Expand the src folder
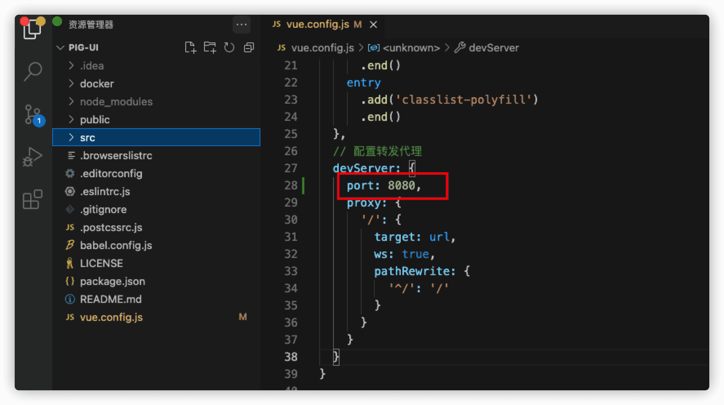 (x=87, y=138)
